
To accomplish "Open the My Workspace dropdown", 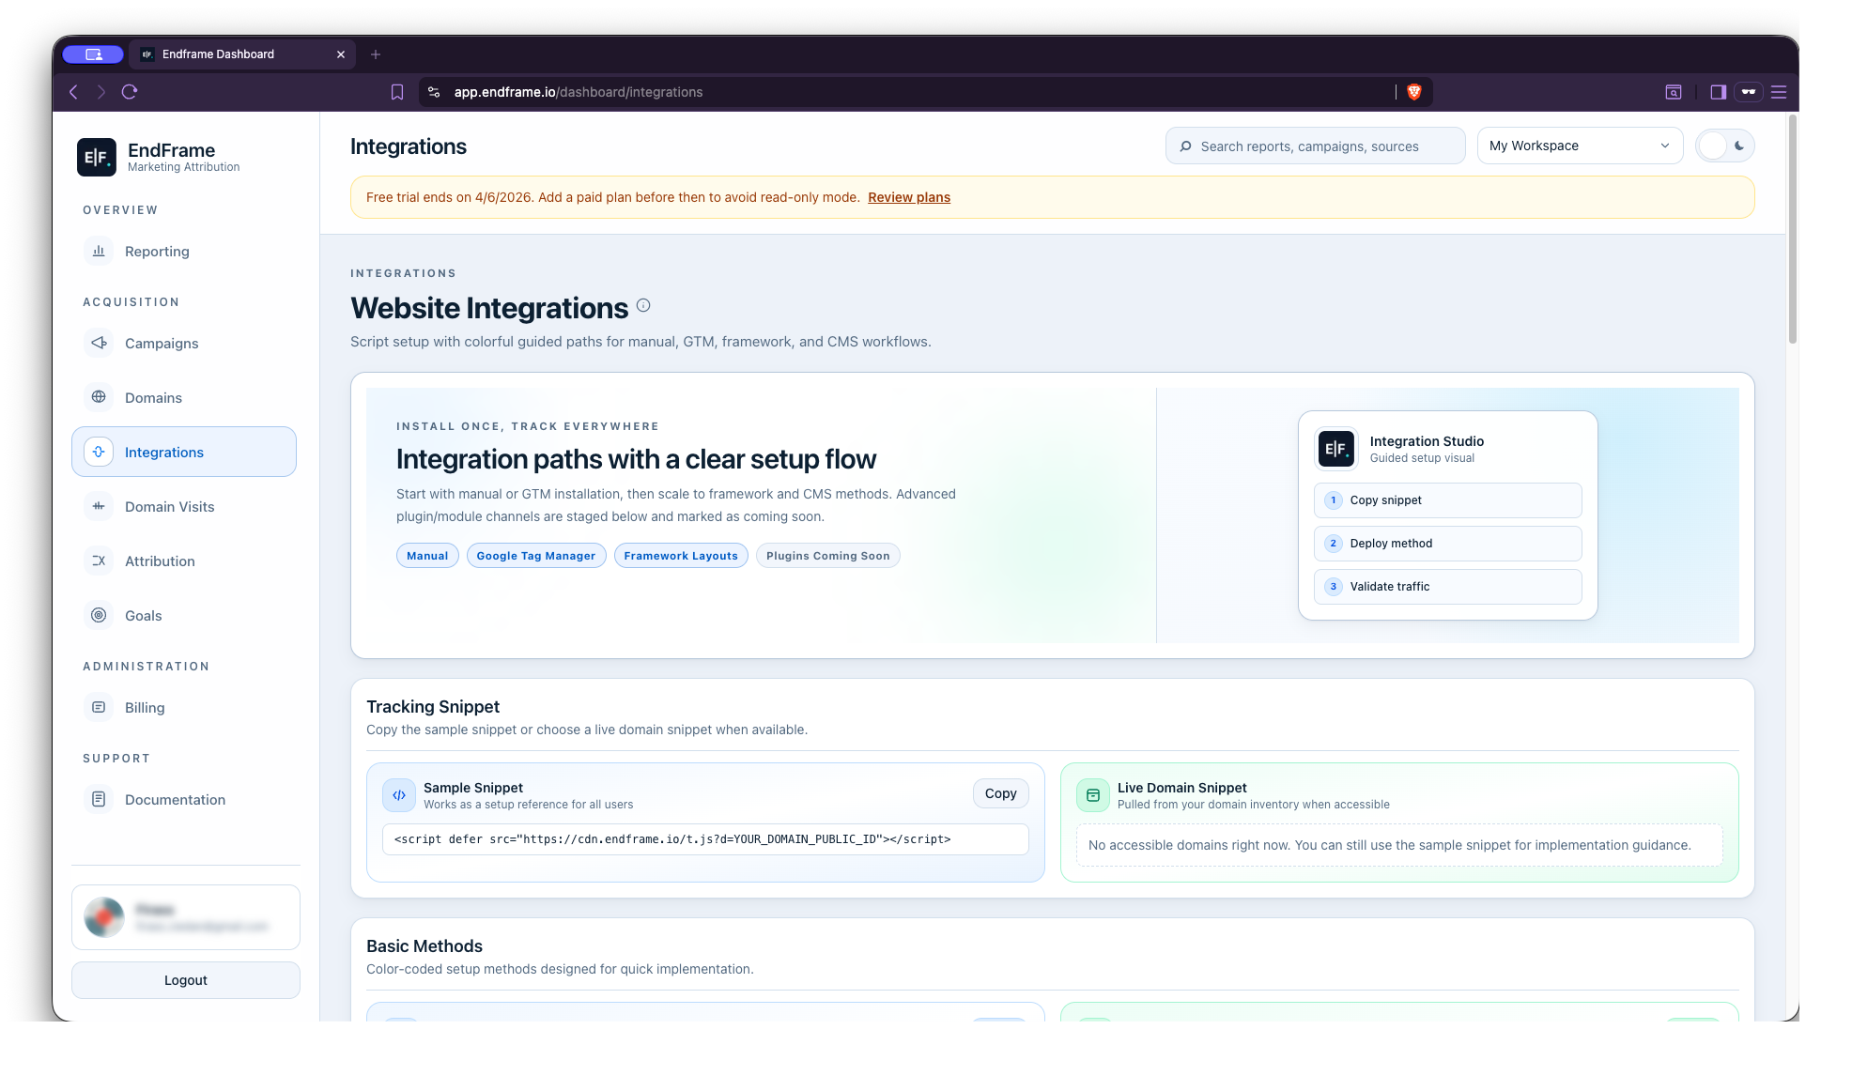I will [1580, 146].
